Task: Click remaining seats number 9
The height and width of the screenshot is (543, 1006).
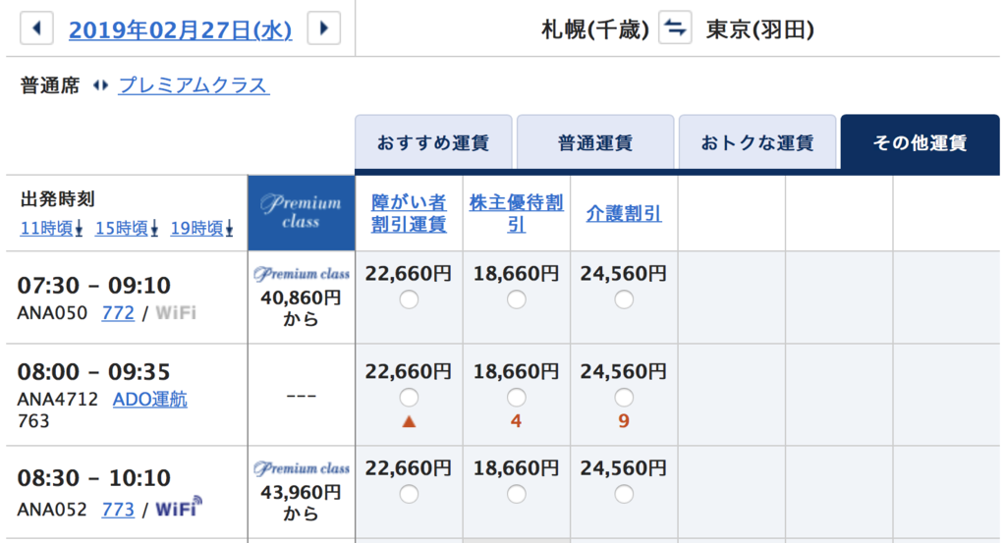Action: (x=624, y=421)
